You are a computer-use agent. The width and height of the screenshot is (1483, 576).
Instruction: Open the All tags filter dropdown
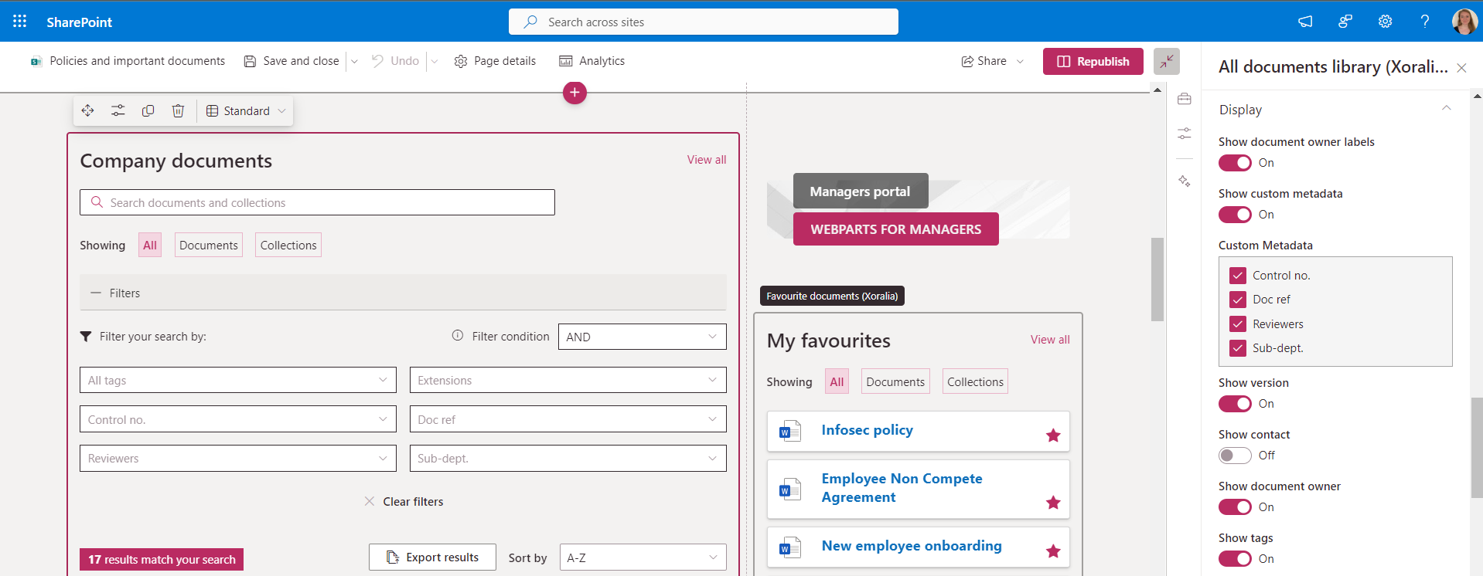pyautogui.click(x=238, y=380)
